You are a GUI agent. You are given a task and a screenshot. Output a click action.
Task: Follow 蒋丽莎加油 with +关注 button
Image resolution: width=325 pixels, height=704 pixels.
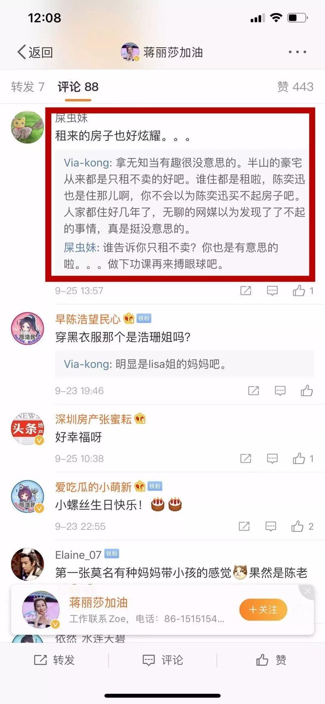pyautogui.click(x=263, y=610)
